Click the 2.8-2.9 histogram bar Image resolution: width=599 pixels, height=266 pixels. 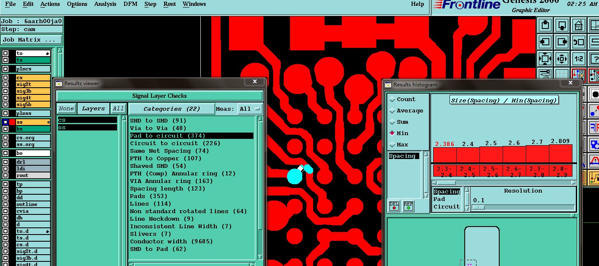[561, 154]
